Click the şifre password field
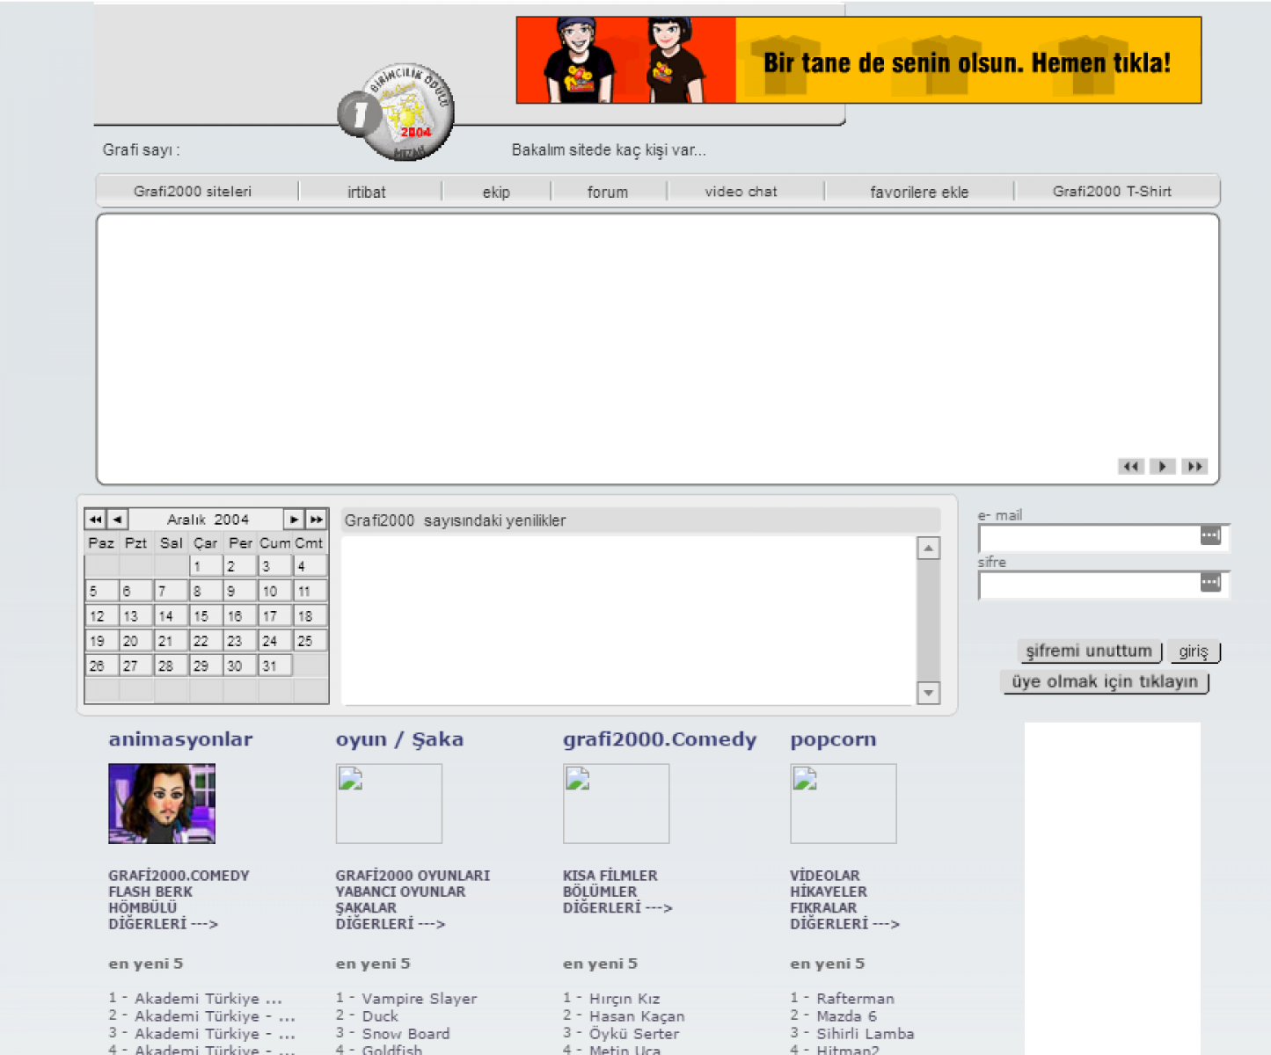The width and height of the screenshot is (1271, 1055). pos(1088,585)
